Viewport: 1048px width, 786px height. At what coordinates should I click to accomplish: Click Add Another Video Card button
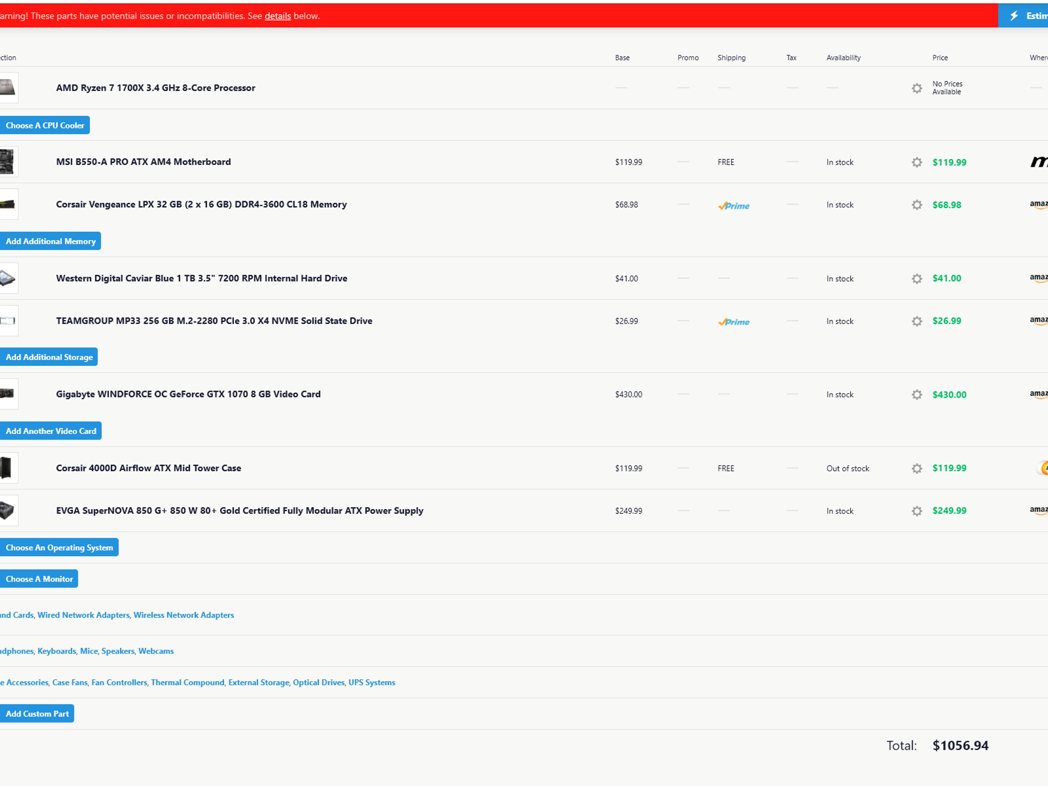(51, 431)
